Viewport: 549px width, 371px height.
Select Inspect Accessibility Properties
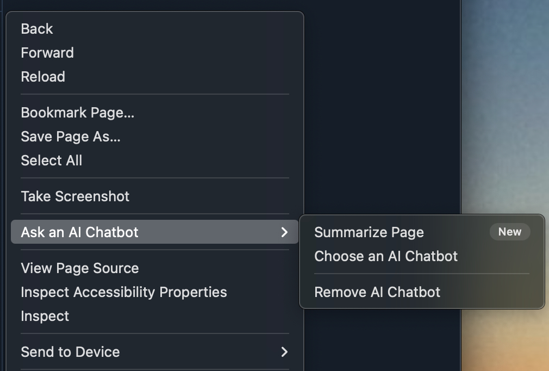coord(124,292)
